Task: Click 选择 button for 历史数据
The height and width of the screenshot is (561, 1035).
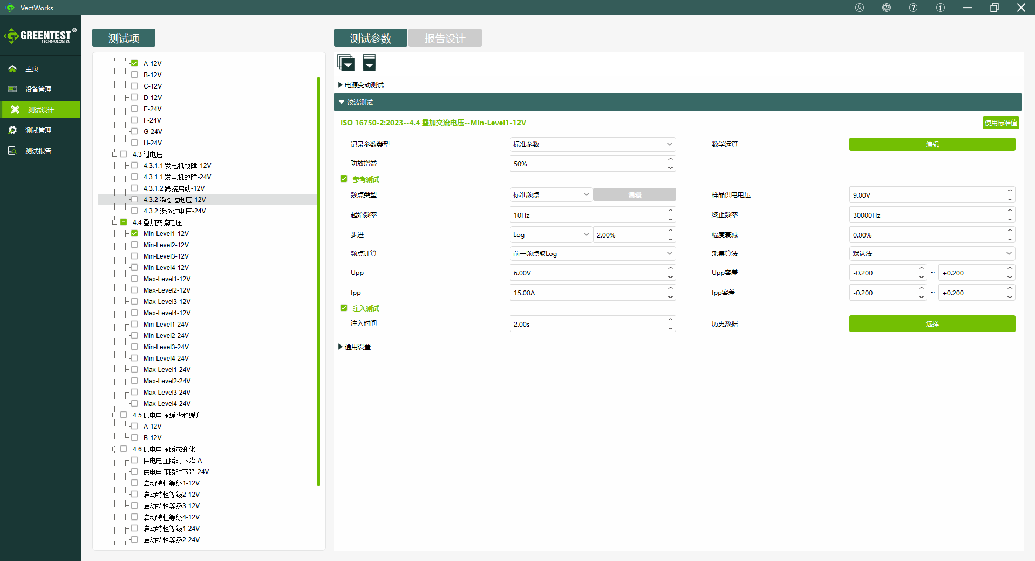Action: click(932, 324)
